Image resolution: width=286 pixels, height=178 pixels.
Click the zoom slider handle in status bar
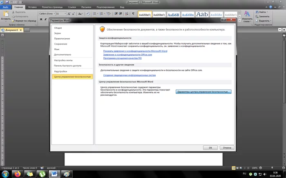click(272, 168)
